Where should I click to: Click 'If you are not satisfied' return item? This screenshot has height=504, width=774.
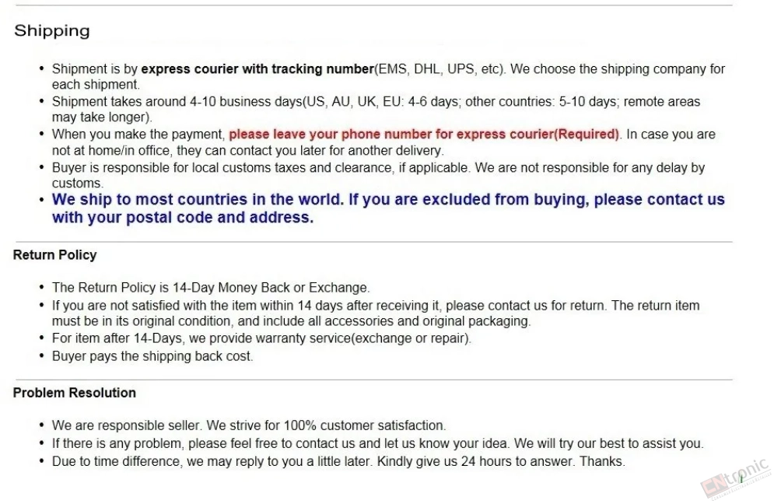pos(376,313)
